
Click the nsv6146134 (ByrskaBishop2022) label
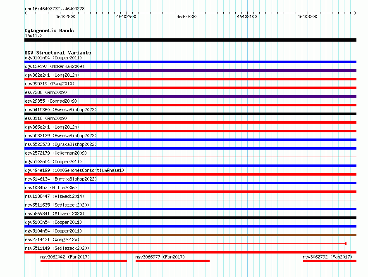(61, 179)
